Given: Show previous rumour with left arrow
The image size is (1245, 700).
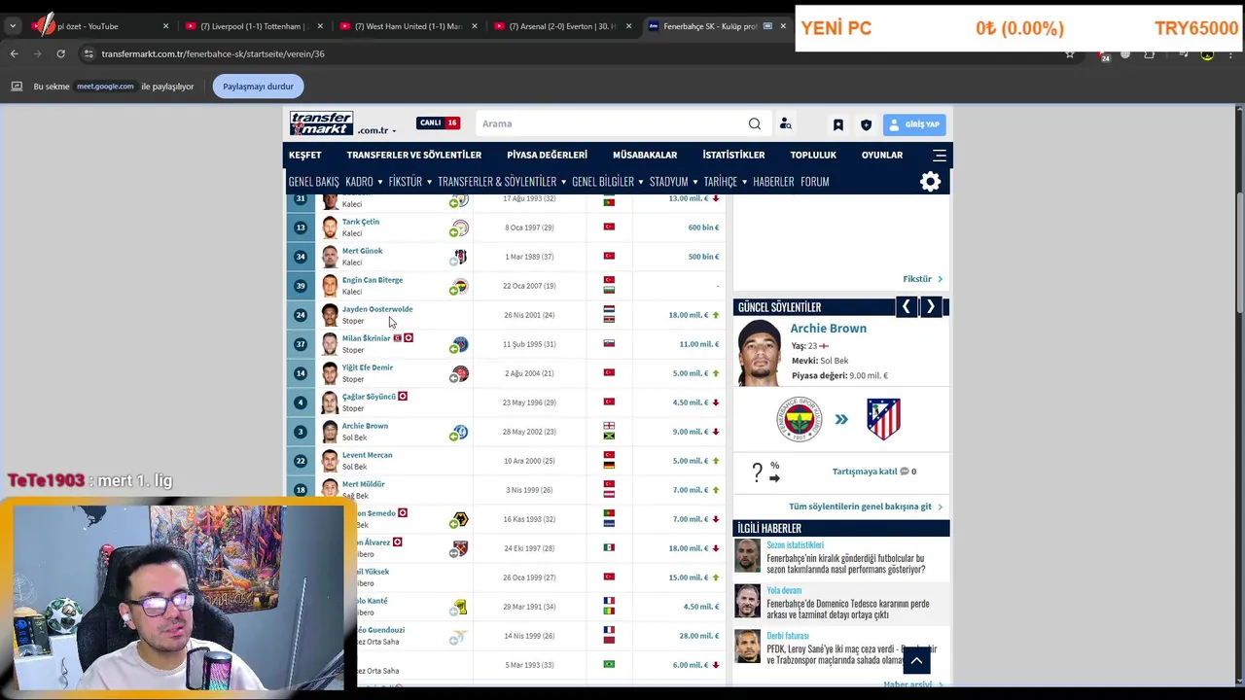Looking at the screenshot, I should pos(906,307).
